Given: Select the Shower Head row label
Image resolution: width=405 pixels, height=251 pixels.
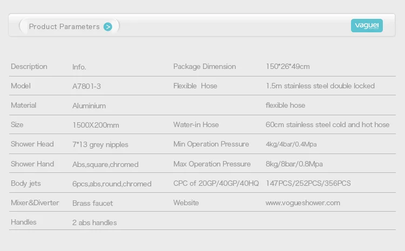Looking at the screenshot, I should tap(32, 144).
